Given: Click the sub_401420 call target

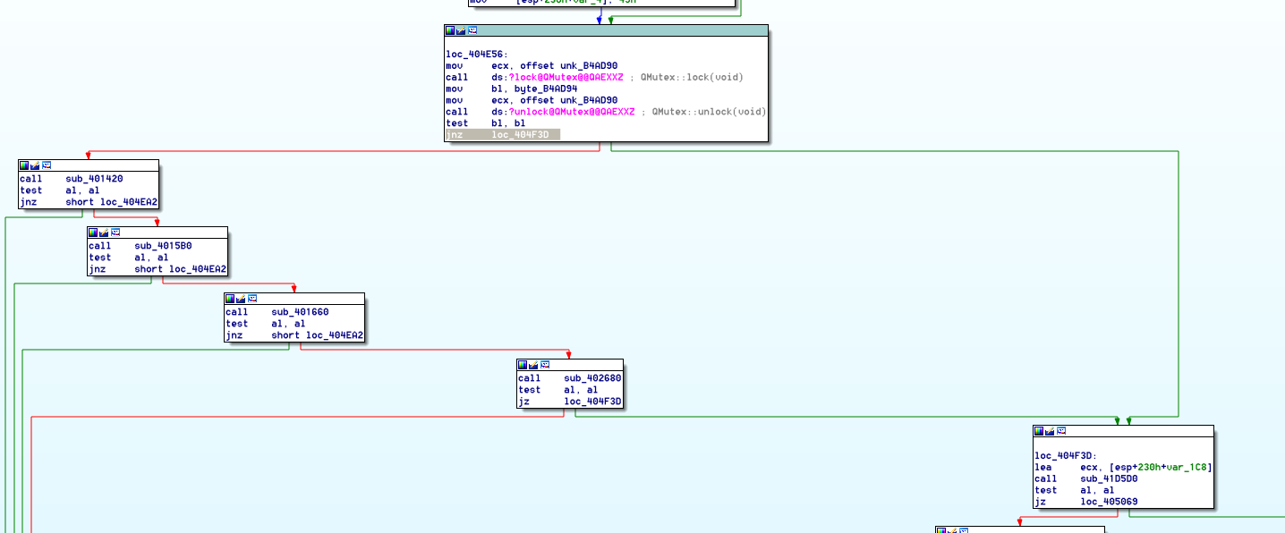Looking at the screenshot, I should coord(94,179).
